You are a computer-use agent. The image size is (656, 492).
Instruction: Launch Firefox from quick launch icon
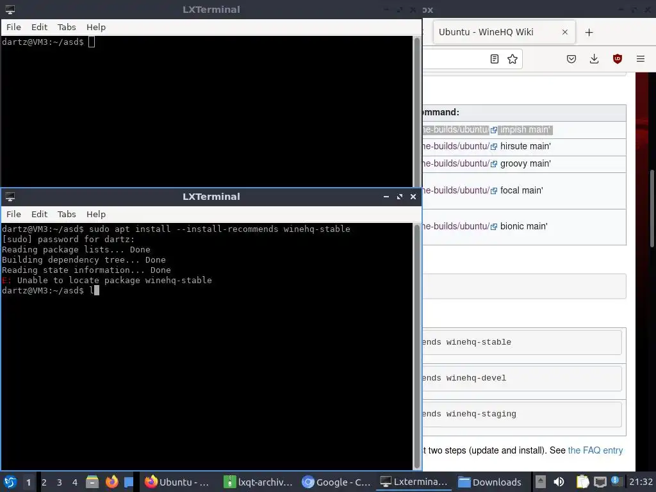pos(111,482)
